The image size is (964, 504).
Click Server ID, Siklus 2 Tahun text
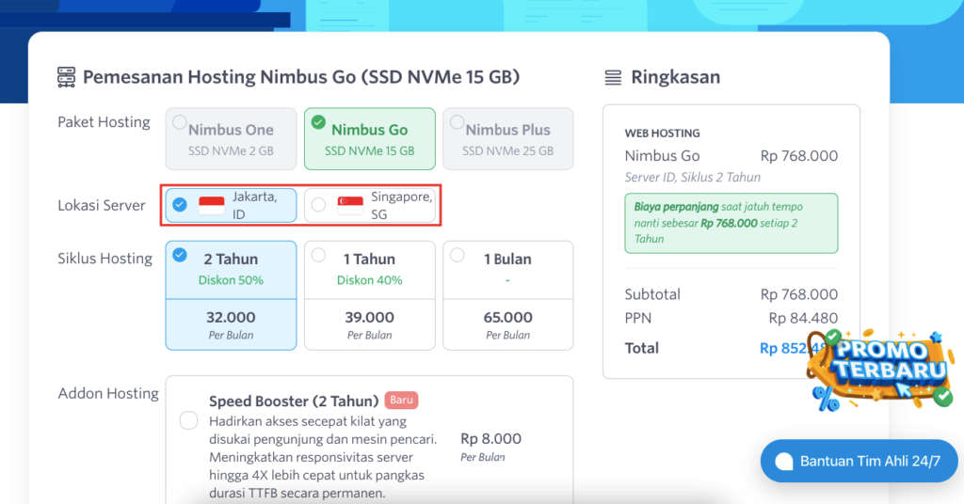[x=692, y=178]
